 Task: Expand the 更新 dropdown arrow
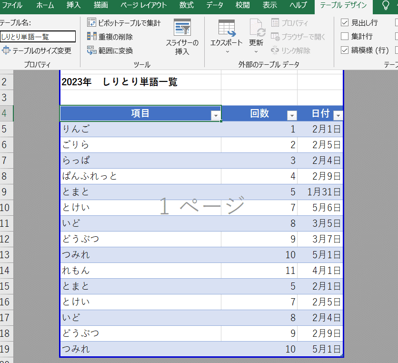pos(256,52)
